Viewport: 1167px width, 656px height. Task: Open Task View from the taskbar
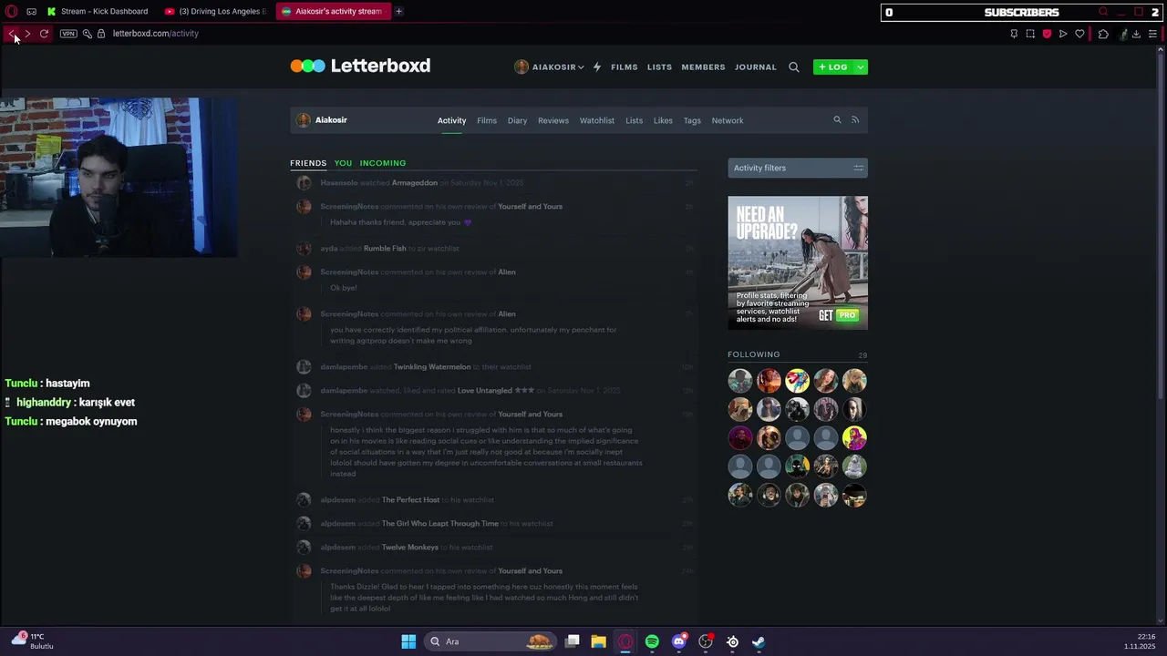572,641
